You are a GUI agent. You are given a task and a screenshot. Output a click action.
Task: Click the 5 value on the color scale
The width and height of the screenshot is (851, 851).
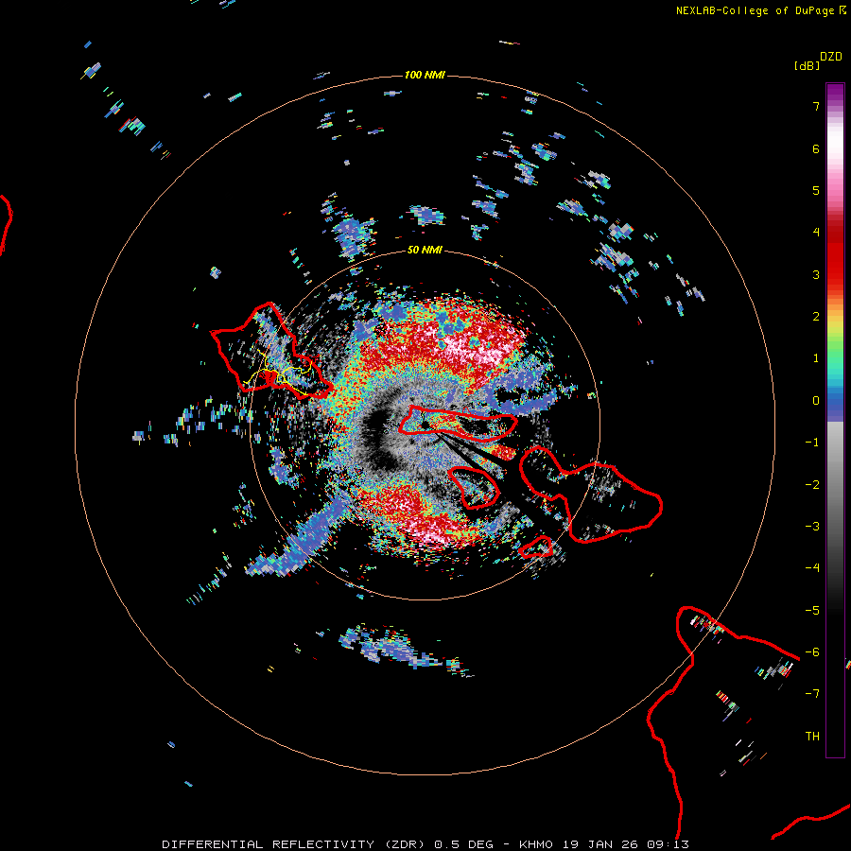click(x=816, y=190)
